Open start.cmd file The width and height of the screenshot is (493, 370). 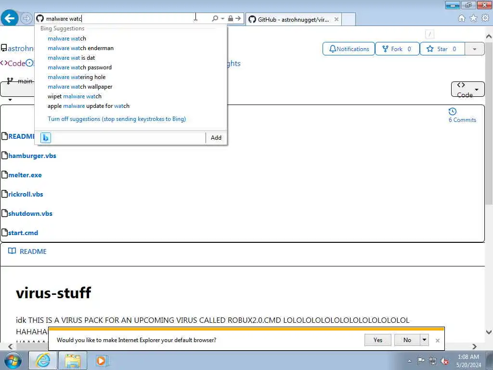23,233
